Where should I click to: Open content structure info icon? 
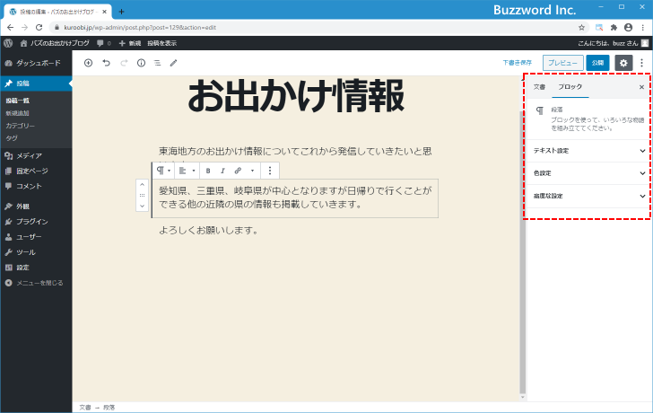click(x=141, y=63)
